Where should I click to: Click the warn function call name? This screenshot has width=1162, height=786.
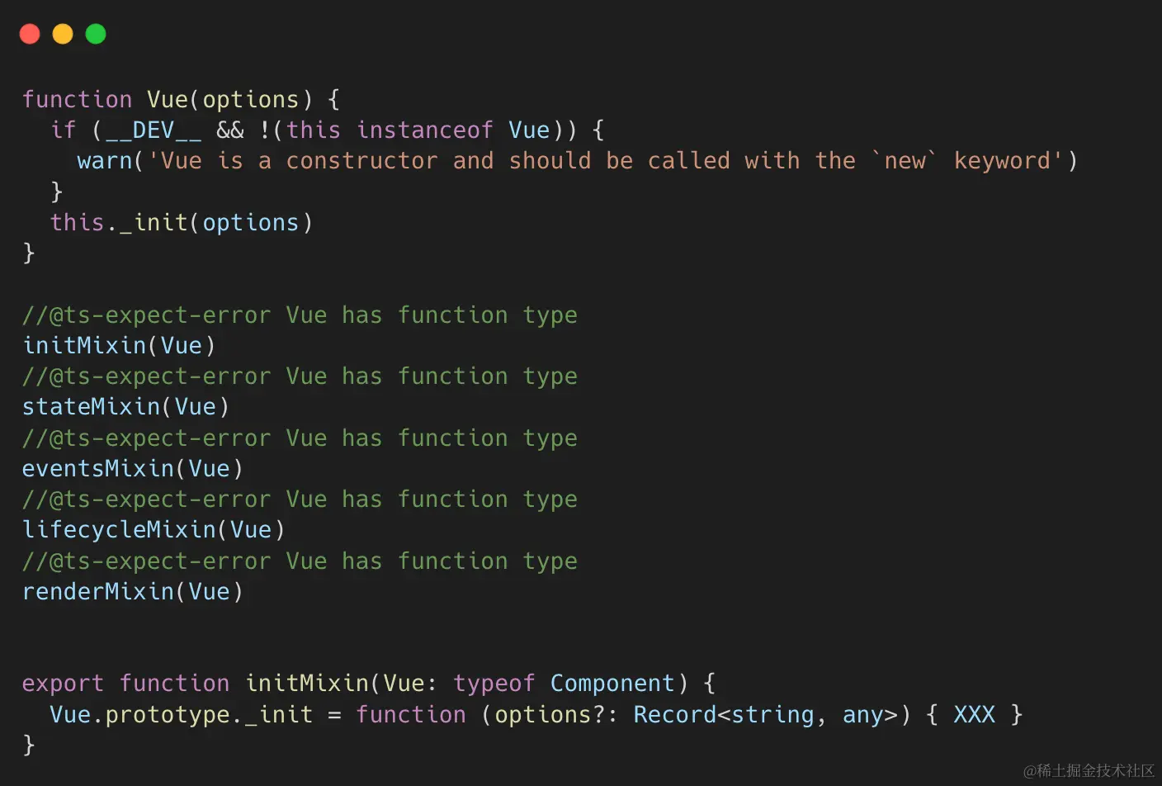(x=105, y=161)
